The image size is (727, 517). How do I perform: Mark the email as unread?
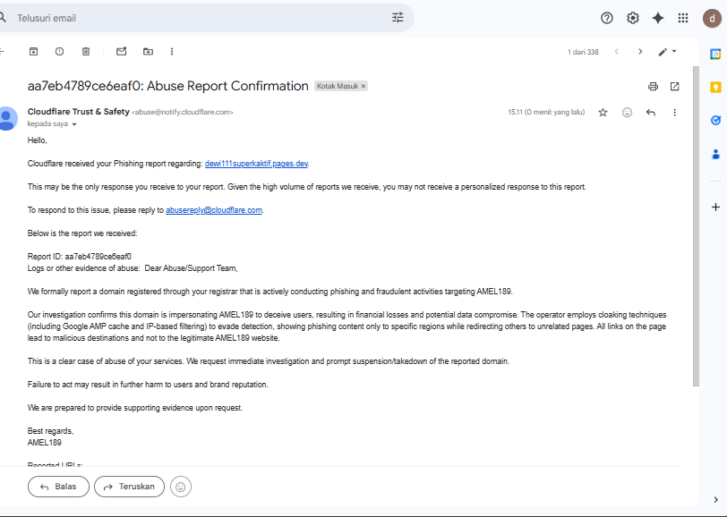122,51
